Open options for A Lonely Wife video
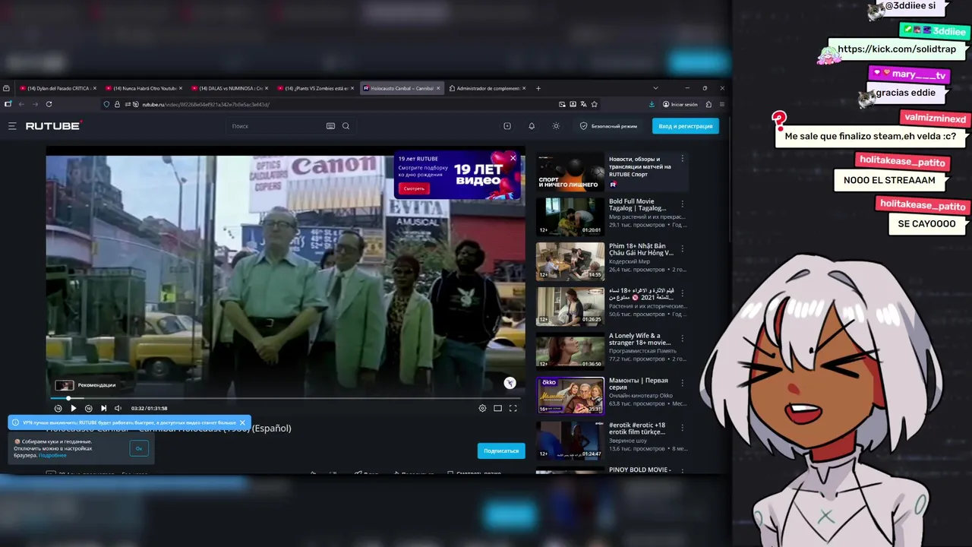This screenshot has width=972, height=547. tap(682, 338)
